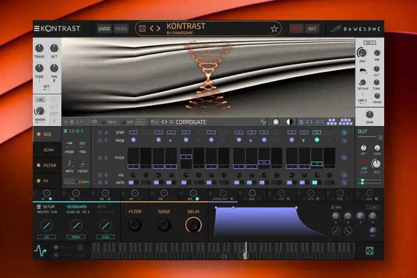Open the sequencer panel hamburger menu
The width and height of the screenshot is (417, 278).
point(66,131)
